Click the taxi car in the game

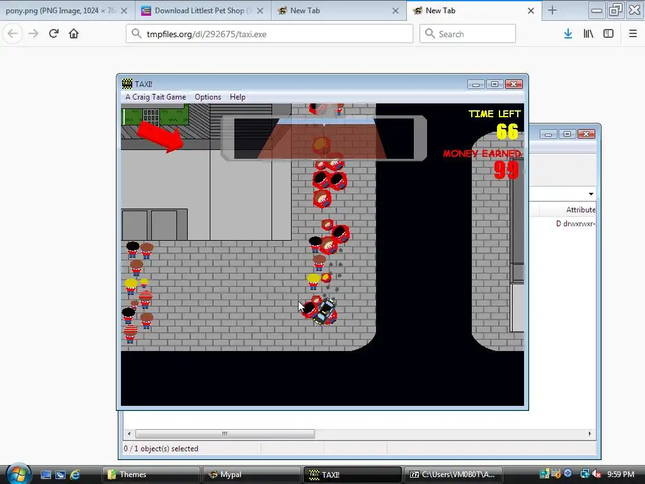point(326,312)
